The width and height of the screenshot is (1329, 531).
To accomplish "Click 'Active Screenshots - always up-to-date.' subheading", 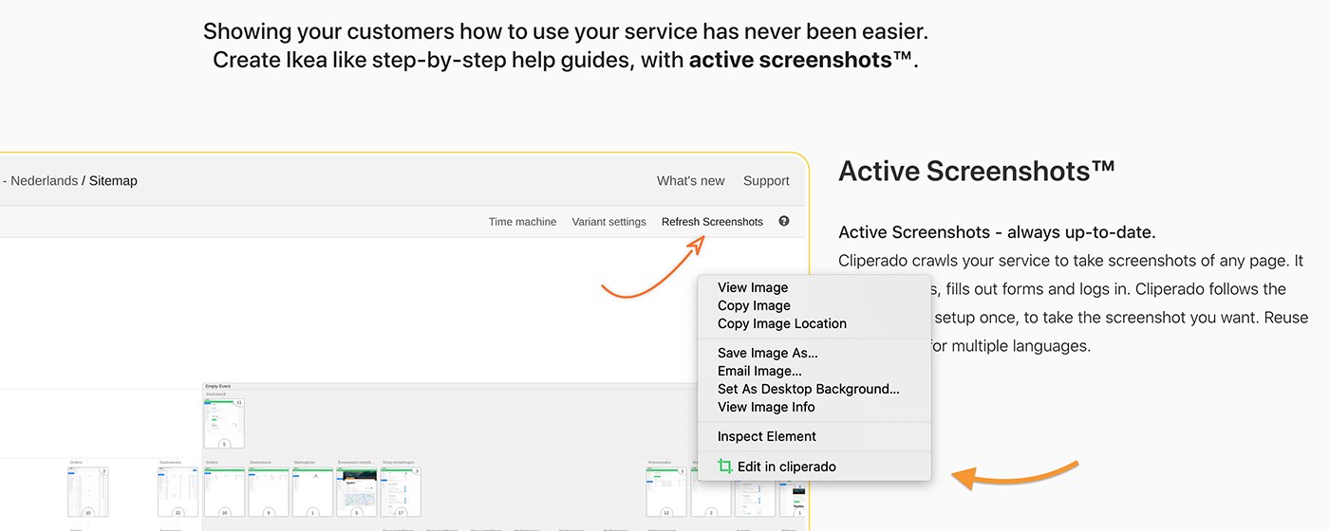I will 998,232.
